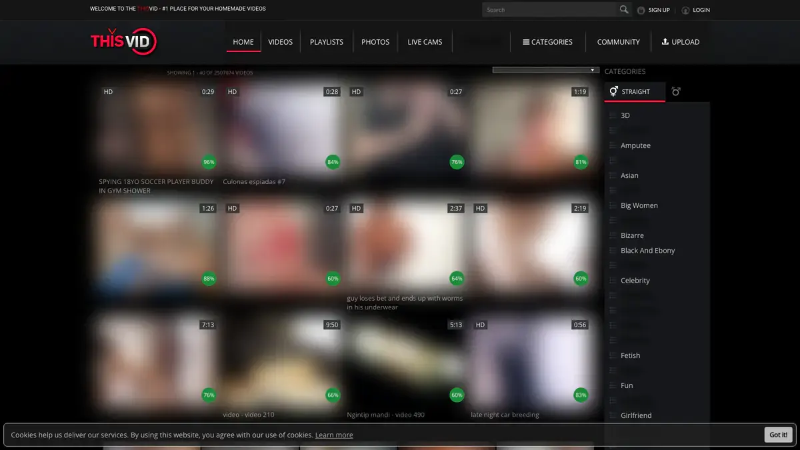Screen dimensions: 800x450
Task: Open the 3D category
Action: (625, 115)
